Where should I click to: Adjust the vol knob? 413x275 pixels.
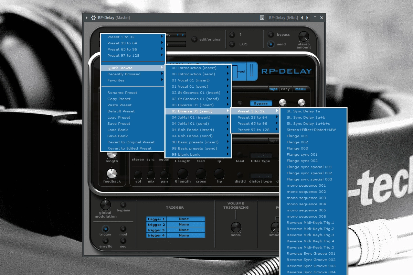coord(138,174)
